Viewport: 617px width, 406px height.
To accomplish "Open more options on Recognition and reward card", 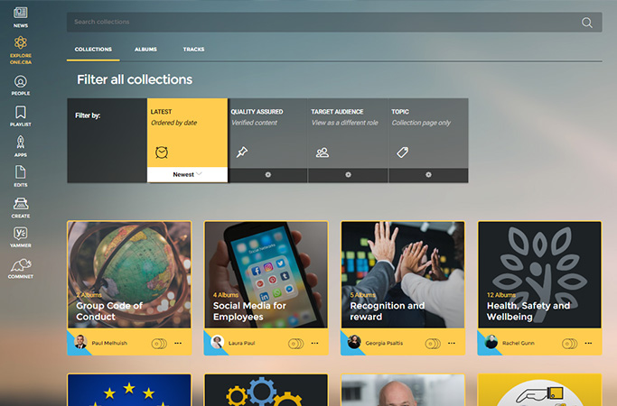I will [452, 343].
